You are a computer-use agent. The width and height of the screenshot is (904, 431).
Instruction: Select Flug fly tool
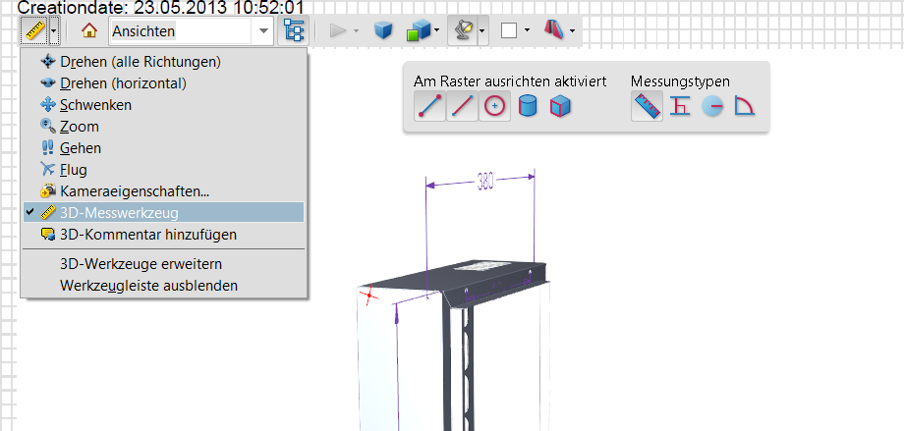(164, 170)
